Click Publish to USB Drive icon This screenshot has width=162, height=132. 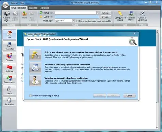142,16
